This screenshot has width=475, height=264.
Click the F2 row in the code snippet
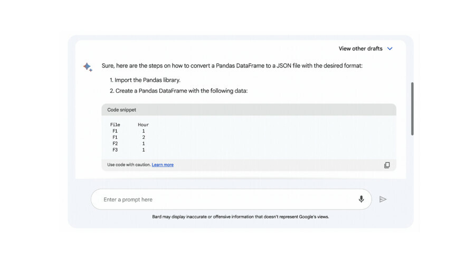115,144
